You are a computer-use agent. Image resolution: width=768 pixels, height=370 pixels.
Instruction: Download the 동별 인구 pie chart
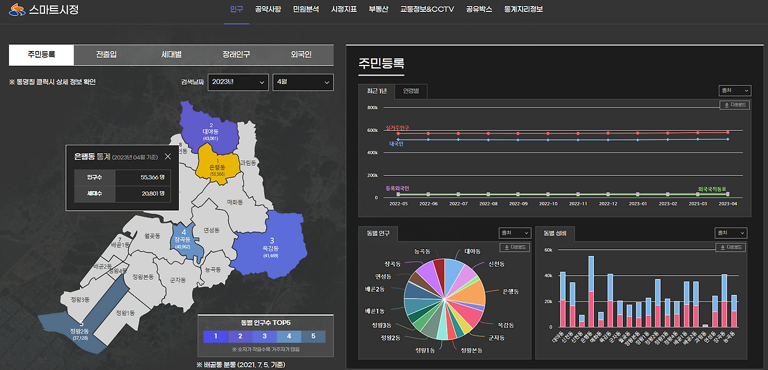515,247
